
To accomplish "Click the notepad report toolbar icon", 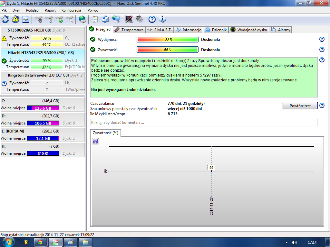I will point(95,19).
